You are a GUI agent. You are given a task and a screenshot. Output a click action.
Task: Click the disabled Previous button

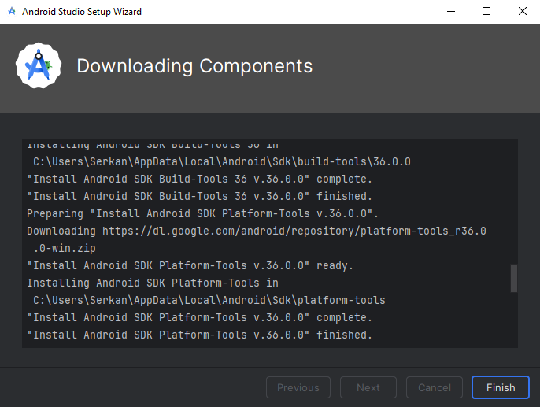click(298, 387)
